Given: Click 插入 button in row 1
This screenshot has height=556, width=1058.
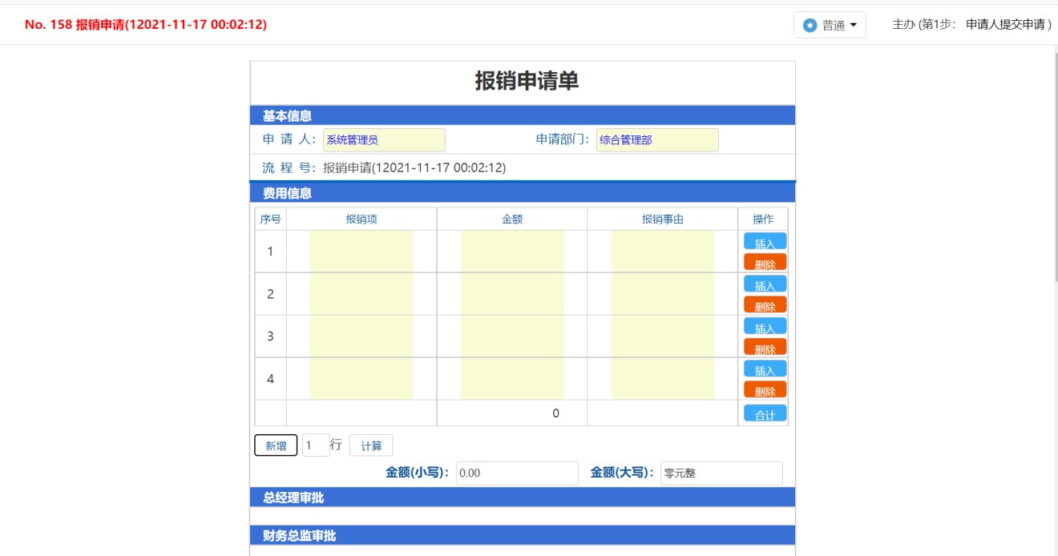Looking at the screenshot, I should click(765, 241).
